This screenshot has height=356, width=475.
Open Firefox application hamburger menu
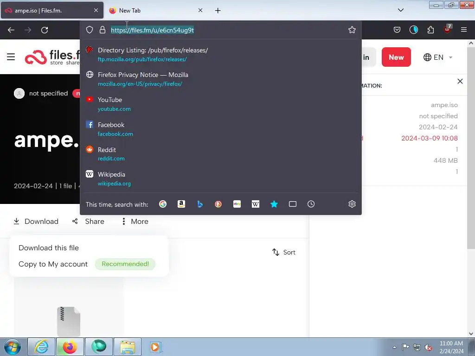[x=464, y=30]
